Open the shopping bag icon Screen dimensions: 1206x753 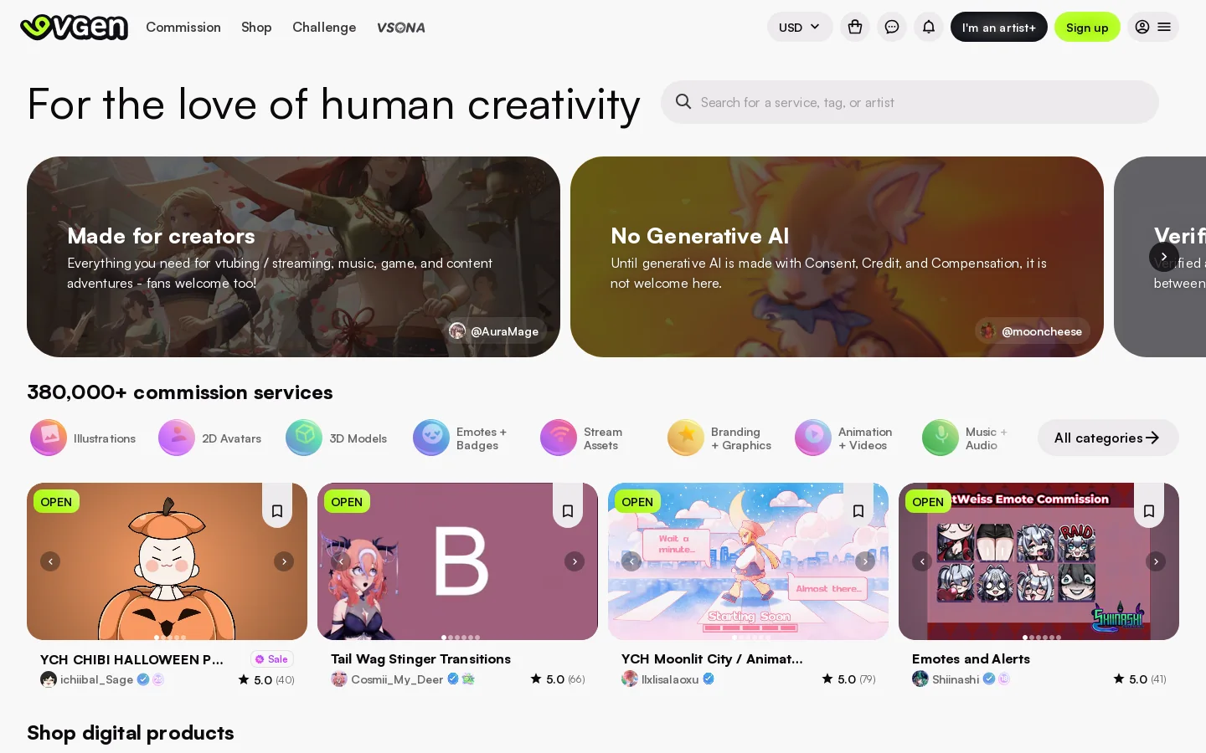pyautogui.click(x=855, y=27)
